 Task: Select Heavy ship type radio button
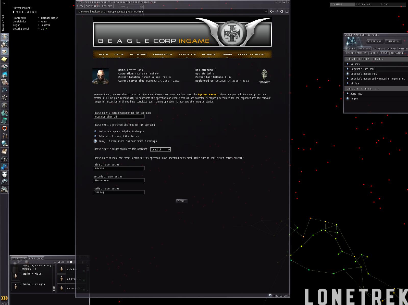coord(95,141)
